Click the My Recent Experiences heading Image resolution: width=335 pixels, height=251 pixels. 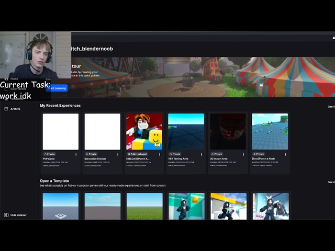[60, 106]
